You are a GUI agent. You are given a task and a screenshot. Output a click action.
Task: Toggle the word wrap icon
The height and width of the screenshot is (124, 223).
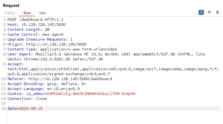[x=201, y=12]
